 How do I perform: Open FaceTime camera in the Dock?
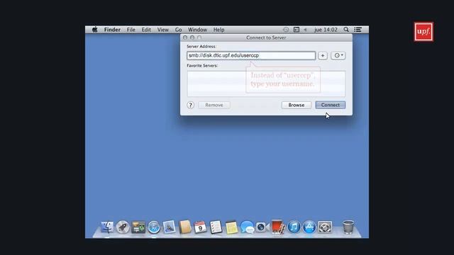[262, 227]
